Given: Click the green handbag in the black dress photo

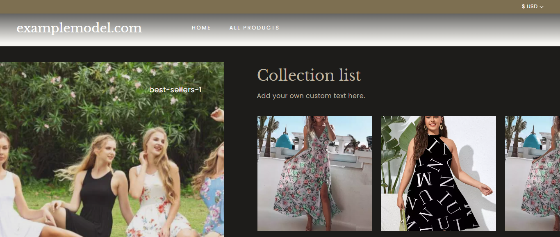Looking at the screenshot, I should click(403, 221).
